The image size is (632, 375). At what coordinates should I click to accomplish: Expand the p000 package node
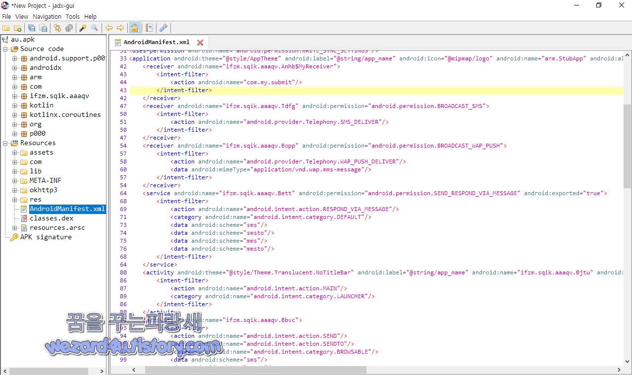click(x=15, y=134)
